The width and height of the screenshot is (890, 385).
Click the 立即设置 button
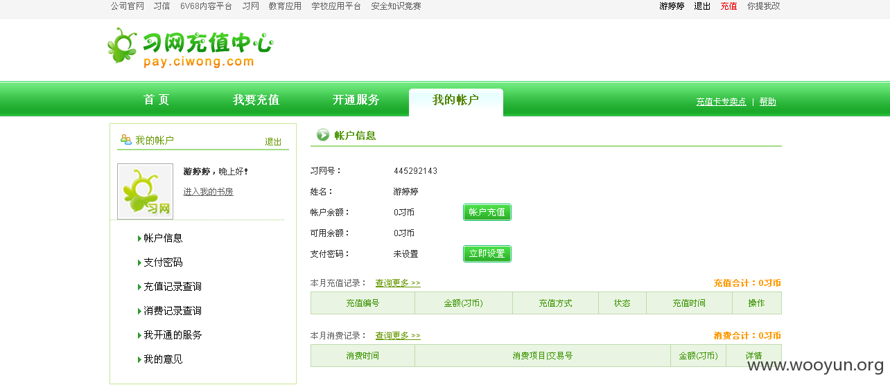487,254
